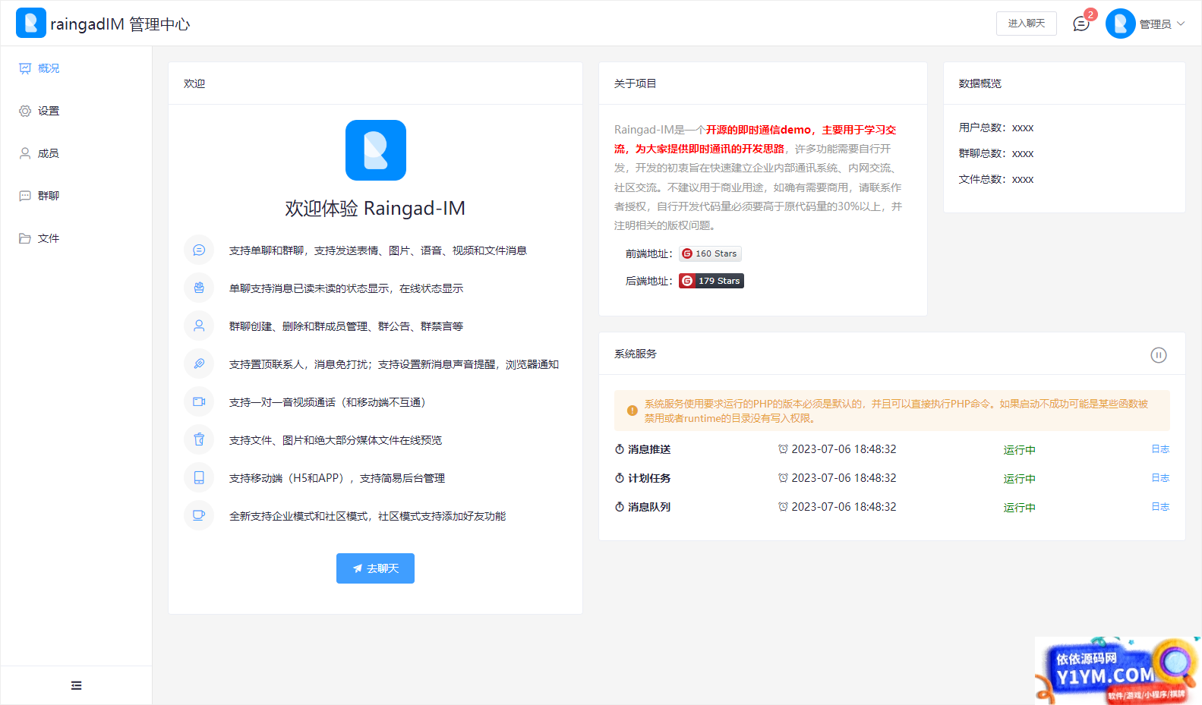The width and height of the screenshot is (1202, 705).
Task: Click the clock icon in 消息队列 timestamp
Action: point(783,507)
